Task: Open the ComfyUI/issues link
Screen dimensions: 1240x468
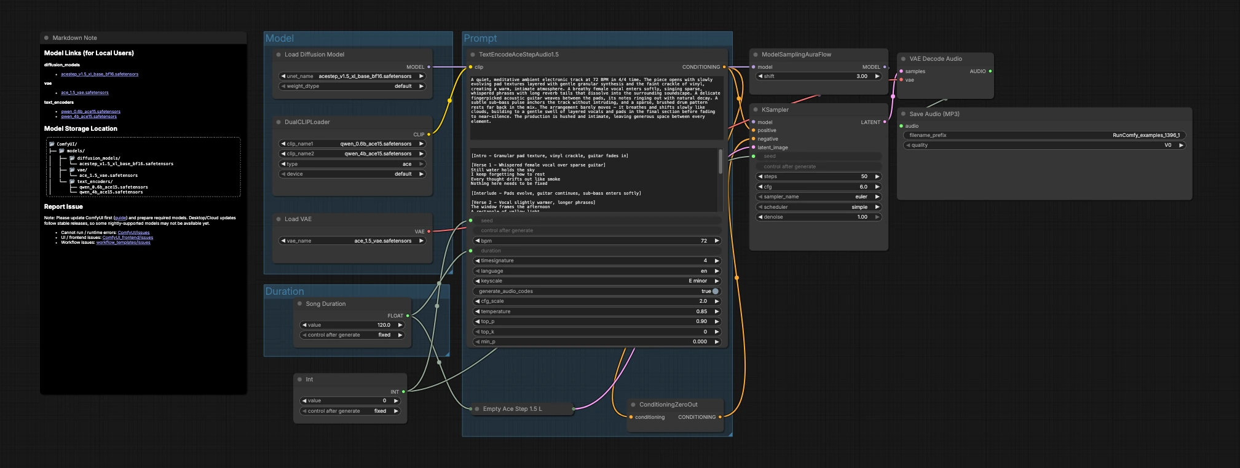Action: (133, 233)
